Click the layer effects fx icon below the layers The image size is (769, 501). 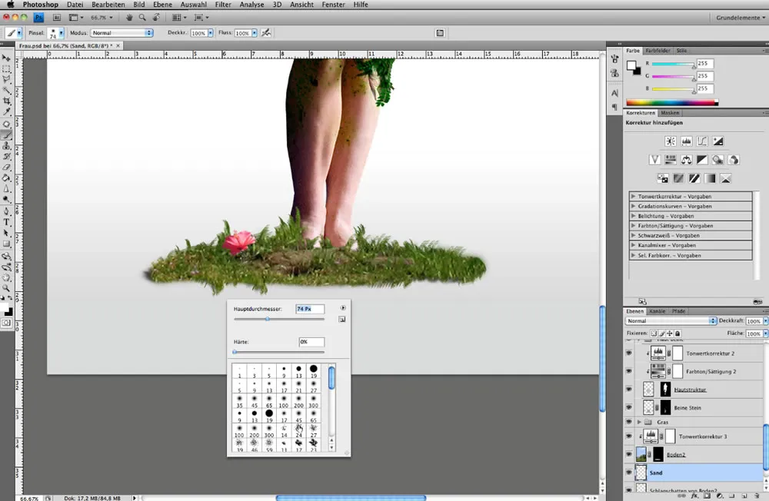click(693, 497)
